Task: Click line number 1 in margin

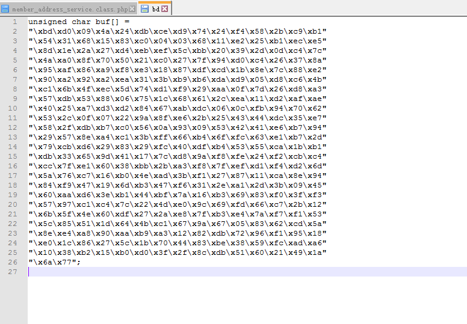Action: coord(15,22)
